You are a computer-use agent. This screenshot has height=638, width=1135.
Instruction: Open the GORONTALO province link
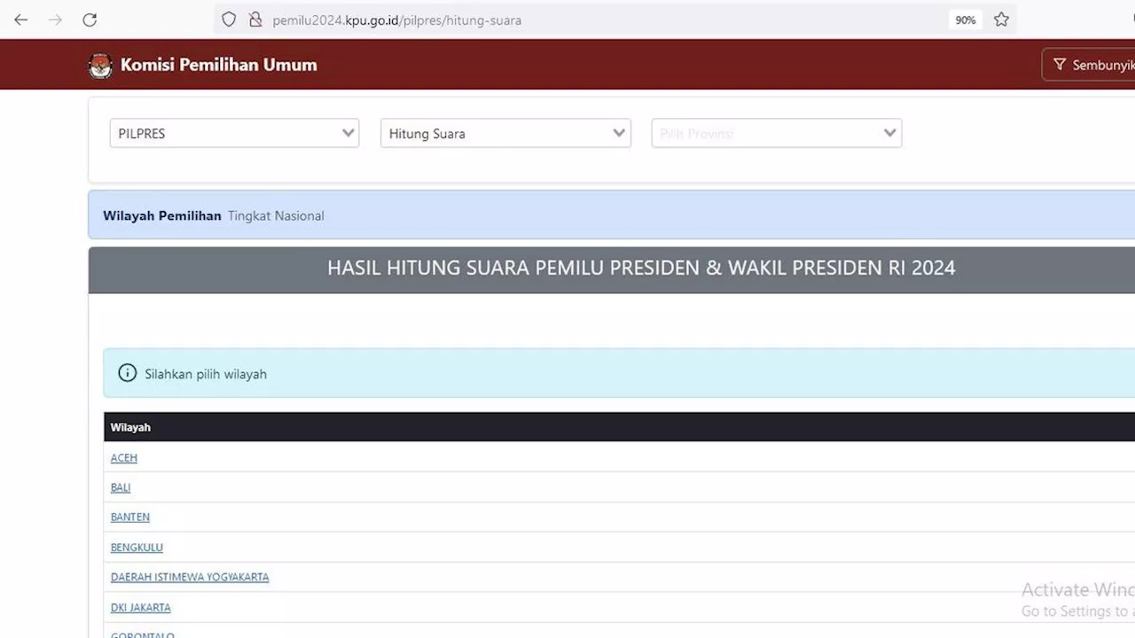click(143, 634)
